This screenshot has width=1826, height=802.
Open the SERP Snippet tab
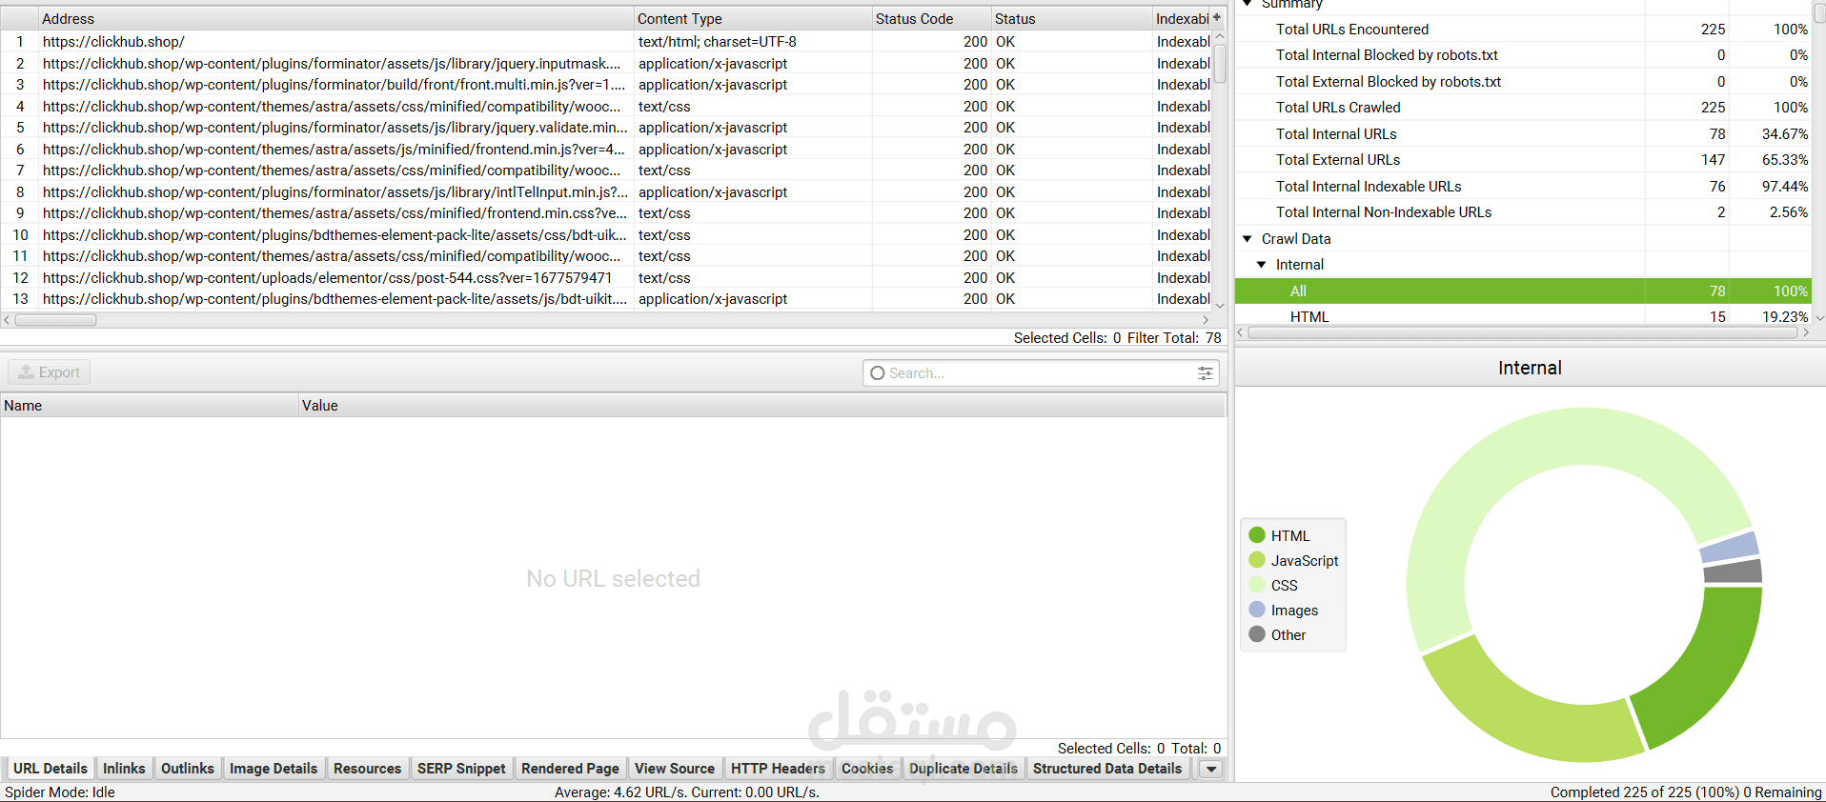click(x=461, y=769)
